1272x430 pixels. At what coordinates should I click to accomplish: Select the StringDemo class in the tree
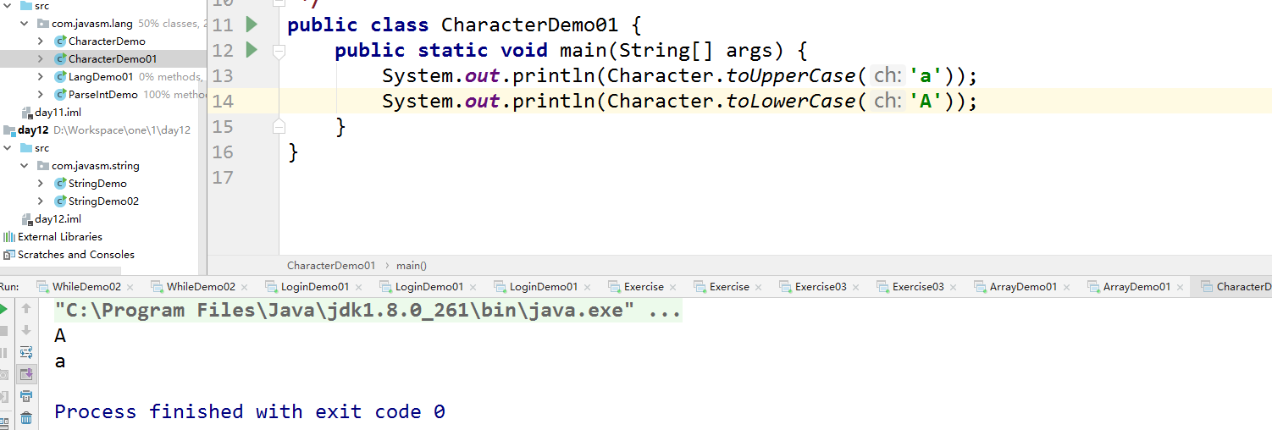point(97,184)
